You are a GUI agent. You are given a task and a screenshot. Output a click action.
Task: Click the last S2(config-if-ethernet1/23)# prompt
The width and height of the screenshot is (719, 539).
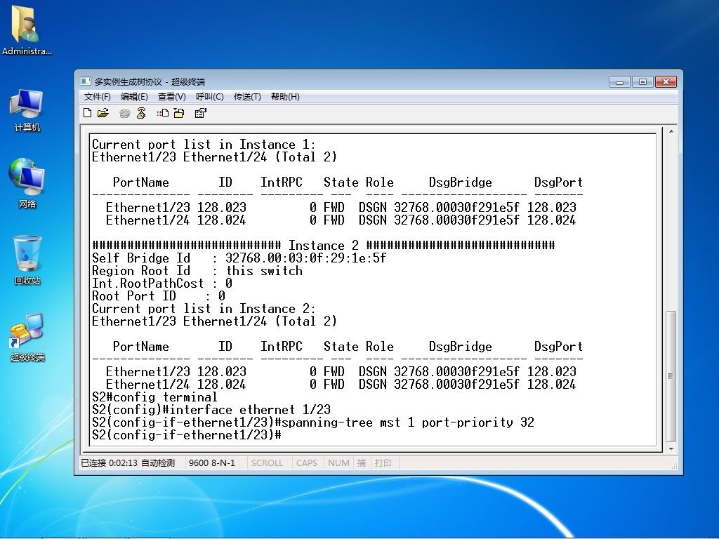187,435
